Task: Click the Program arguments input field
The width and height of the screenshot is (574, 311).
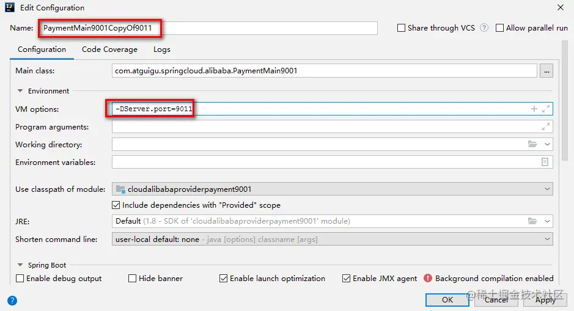Action: (332, 126)
